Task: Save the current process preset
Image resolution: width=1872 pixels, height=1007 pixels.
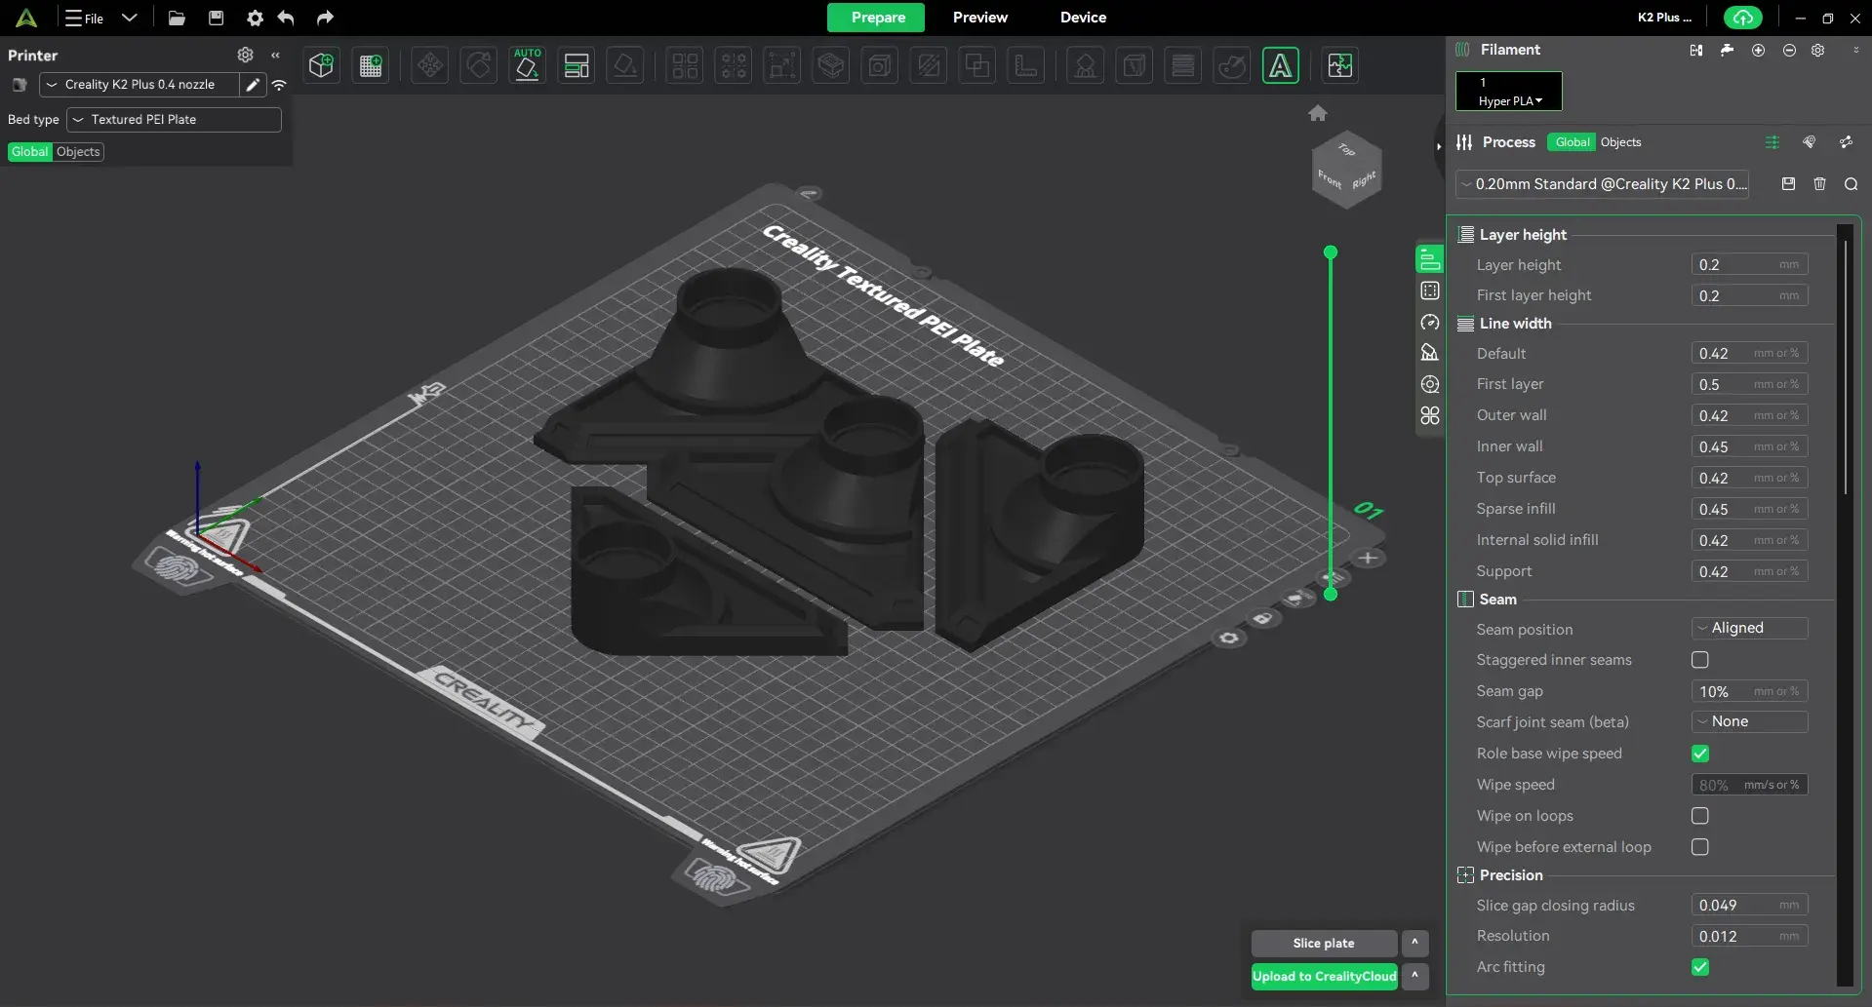Action: [1788, 183]
